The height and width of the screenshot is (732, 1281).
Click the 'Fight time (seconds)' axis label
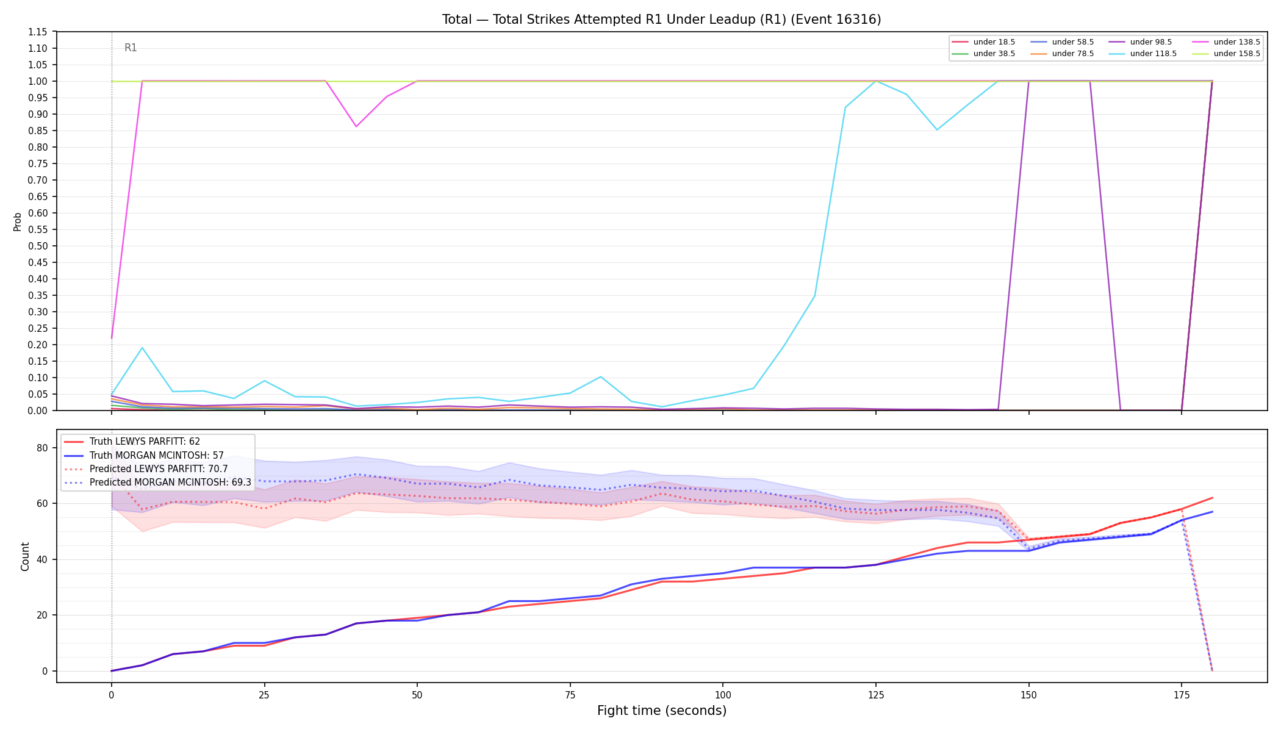(x=662, y=711)
